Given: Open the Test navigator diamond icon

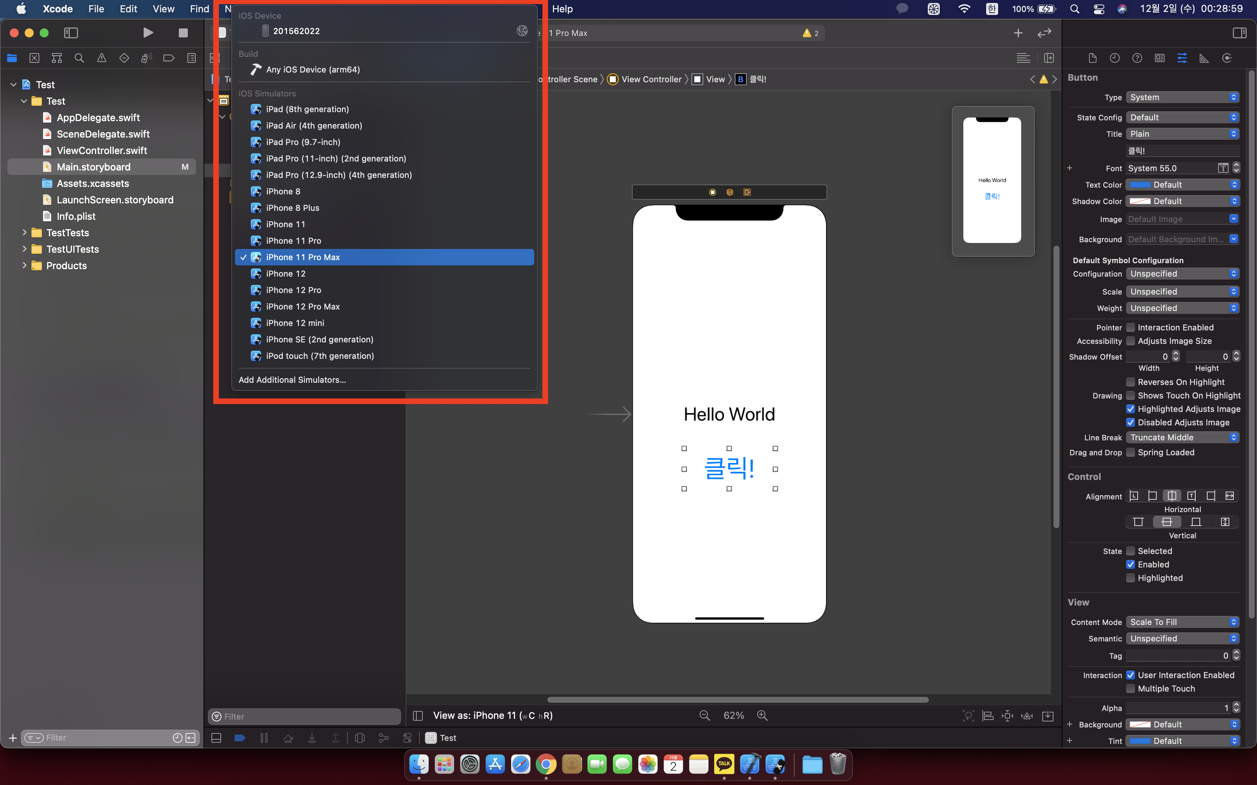Looking at the screenshot, I should (x=123, y=58).
